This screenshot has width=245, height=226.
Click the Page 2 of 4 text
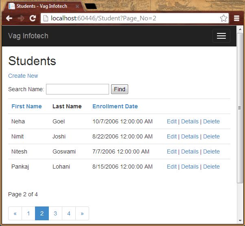coord(23,194)
